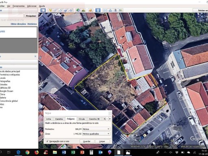
Task: Open the Perímetro units dropdown 'Metros'
Action: [96, 129]
